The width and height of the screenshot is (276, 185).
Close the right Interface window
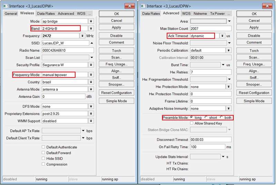pyautogui.click(x=267, y=6)
